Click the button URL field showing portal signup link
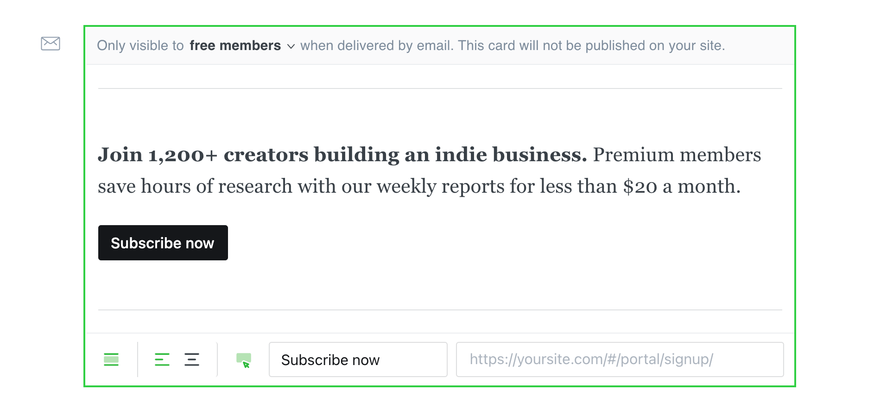 pos(620,359)
